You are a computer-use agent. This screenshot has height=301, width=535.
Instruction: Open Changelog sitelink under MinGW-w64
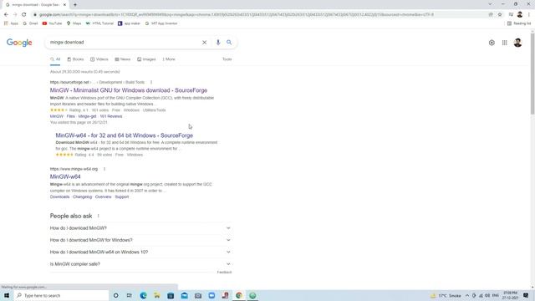82,197
